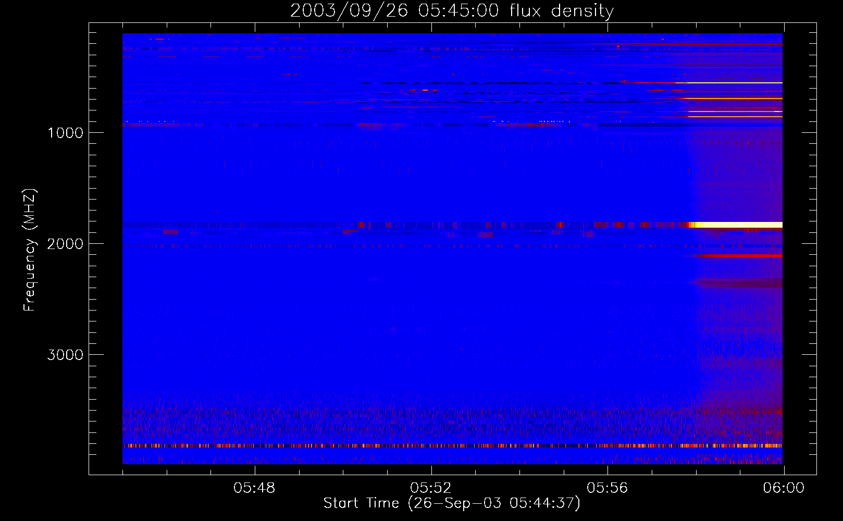This screenshot has width=843, height=521.
Task: Click the plot title "2003/09/26 05:45:00 flux density"
Action: [452, 10]
